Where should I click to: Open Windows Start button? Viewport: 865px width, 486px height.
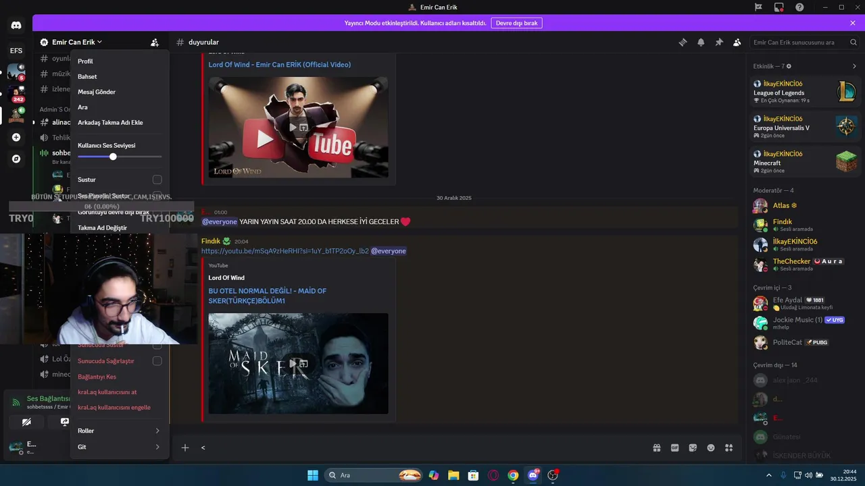coord(313,475)
